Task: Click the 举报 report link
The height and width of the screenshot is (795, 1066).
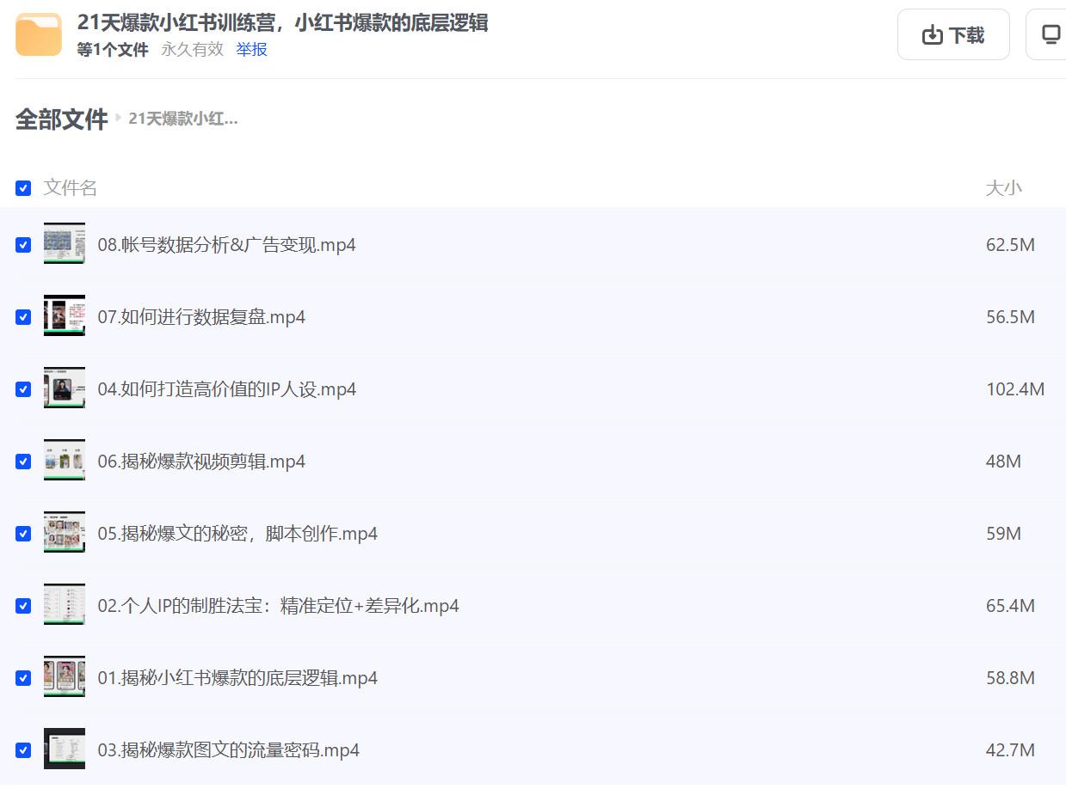Action: [251, 50]
